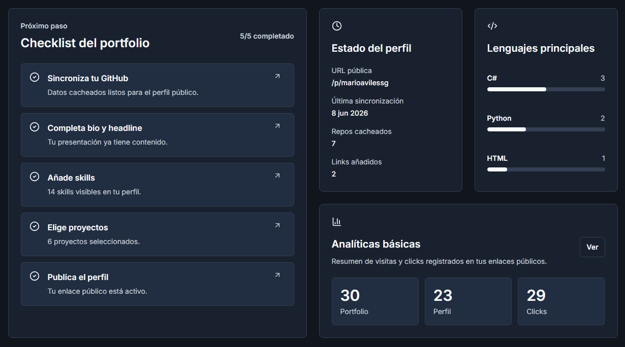Click the check circle icon beside Publica el perfil
The image size is (625, 347).
point(35,276)
